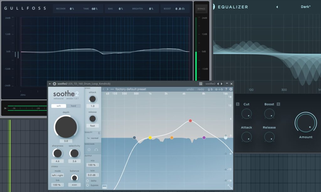Select hard mode in soothe2
The height and width of the screenshot is (192, 321).
point(73,106)
